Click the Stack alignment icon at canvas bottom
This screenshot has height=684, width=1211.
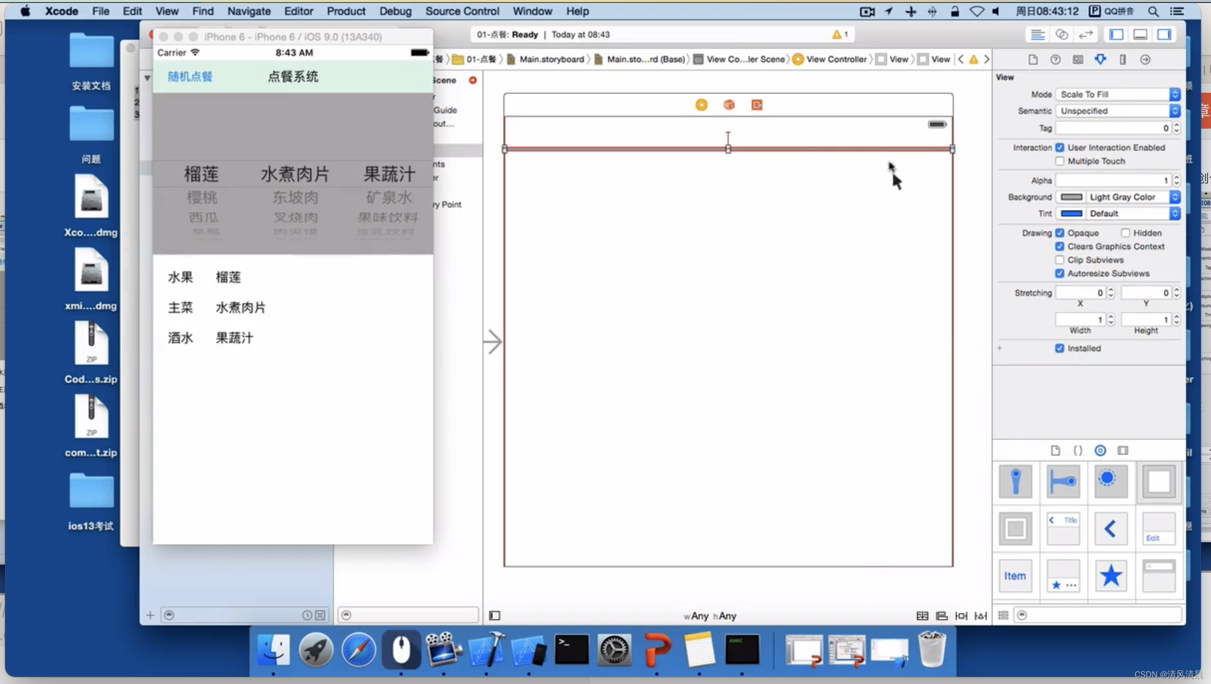click(x=922, y=616)
